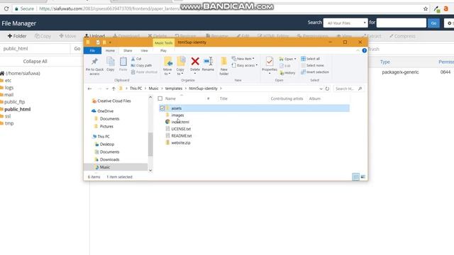Image resolution: width=454 pixels, height=255 pixels.
Task: Reload the browser page
Action: click(x=6, y=9)
